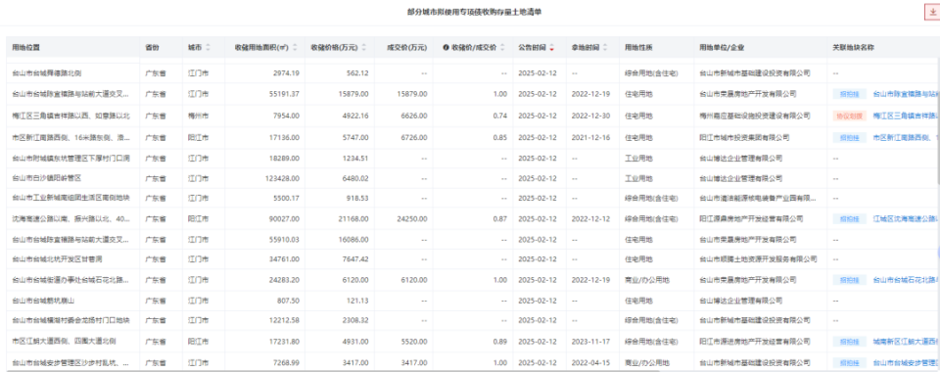The image size is (940, 372).
Task: Sort by 收储价格(万元) arrow icon
Action: [363, 47]
